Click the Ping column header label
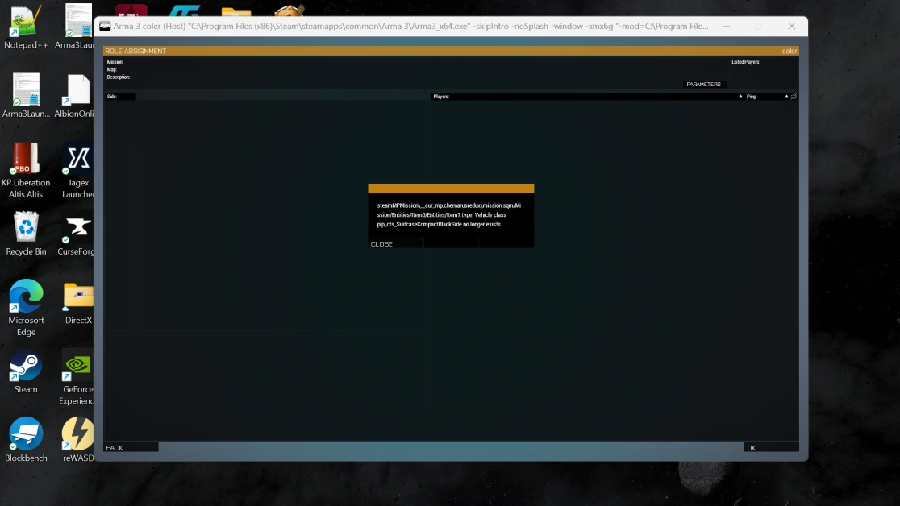The width and height of the screenshot is (900, 506). tap(752, 97)
